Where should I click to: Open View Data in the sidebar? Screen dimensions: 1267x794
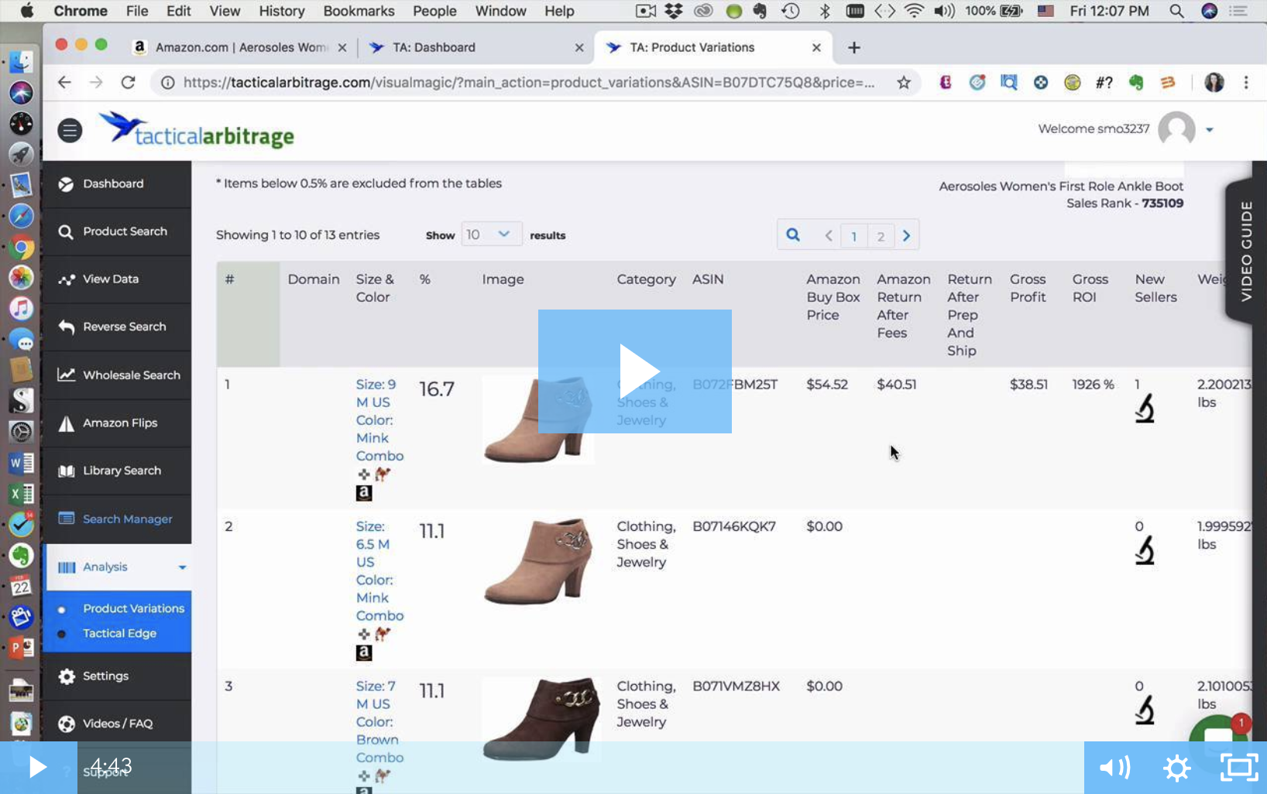117,279
